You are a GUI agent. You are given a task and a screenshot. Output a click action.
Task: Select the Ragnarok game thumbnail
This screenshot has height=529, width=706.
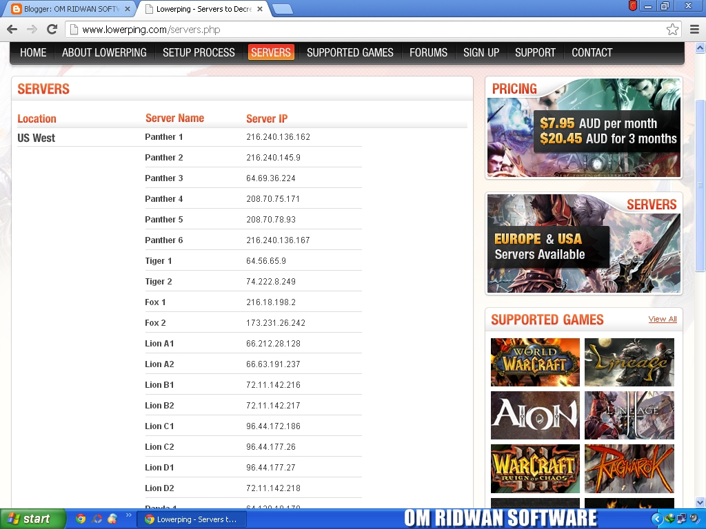629,468
